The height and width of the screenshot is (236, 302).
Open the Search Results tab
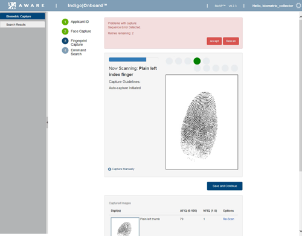click(x=22, y=25)
